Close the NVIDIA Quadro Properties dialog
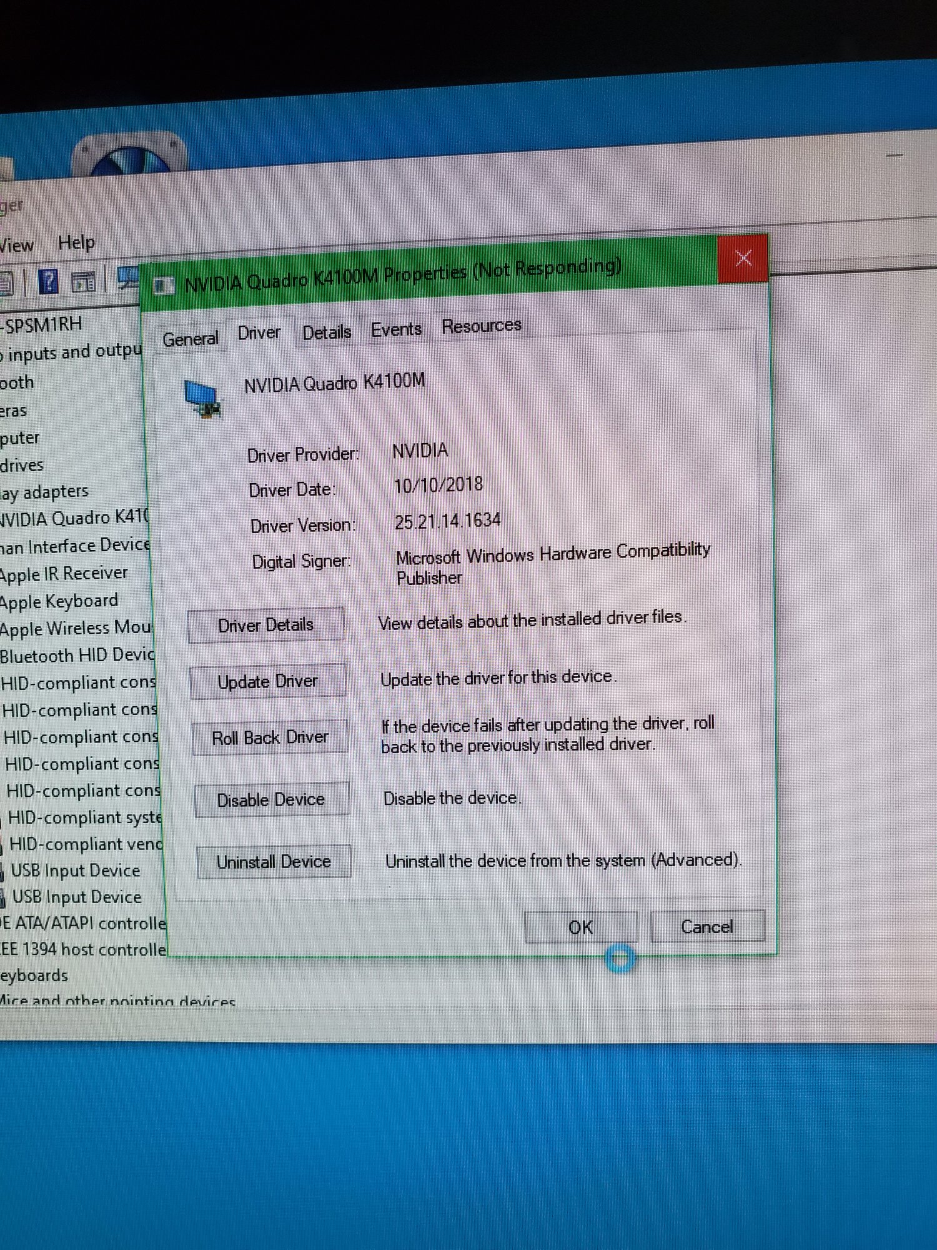This screenshot has height=1250, width=937. click(743, 257)
